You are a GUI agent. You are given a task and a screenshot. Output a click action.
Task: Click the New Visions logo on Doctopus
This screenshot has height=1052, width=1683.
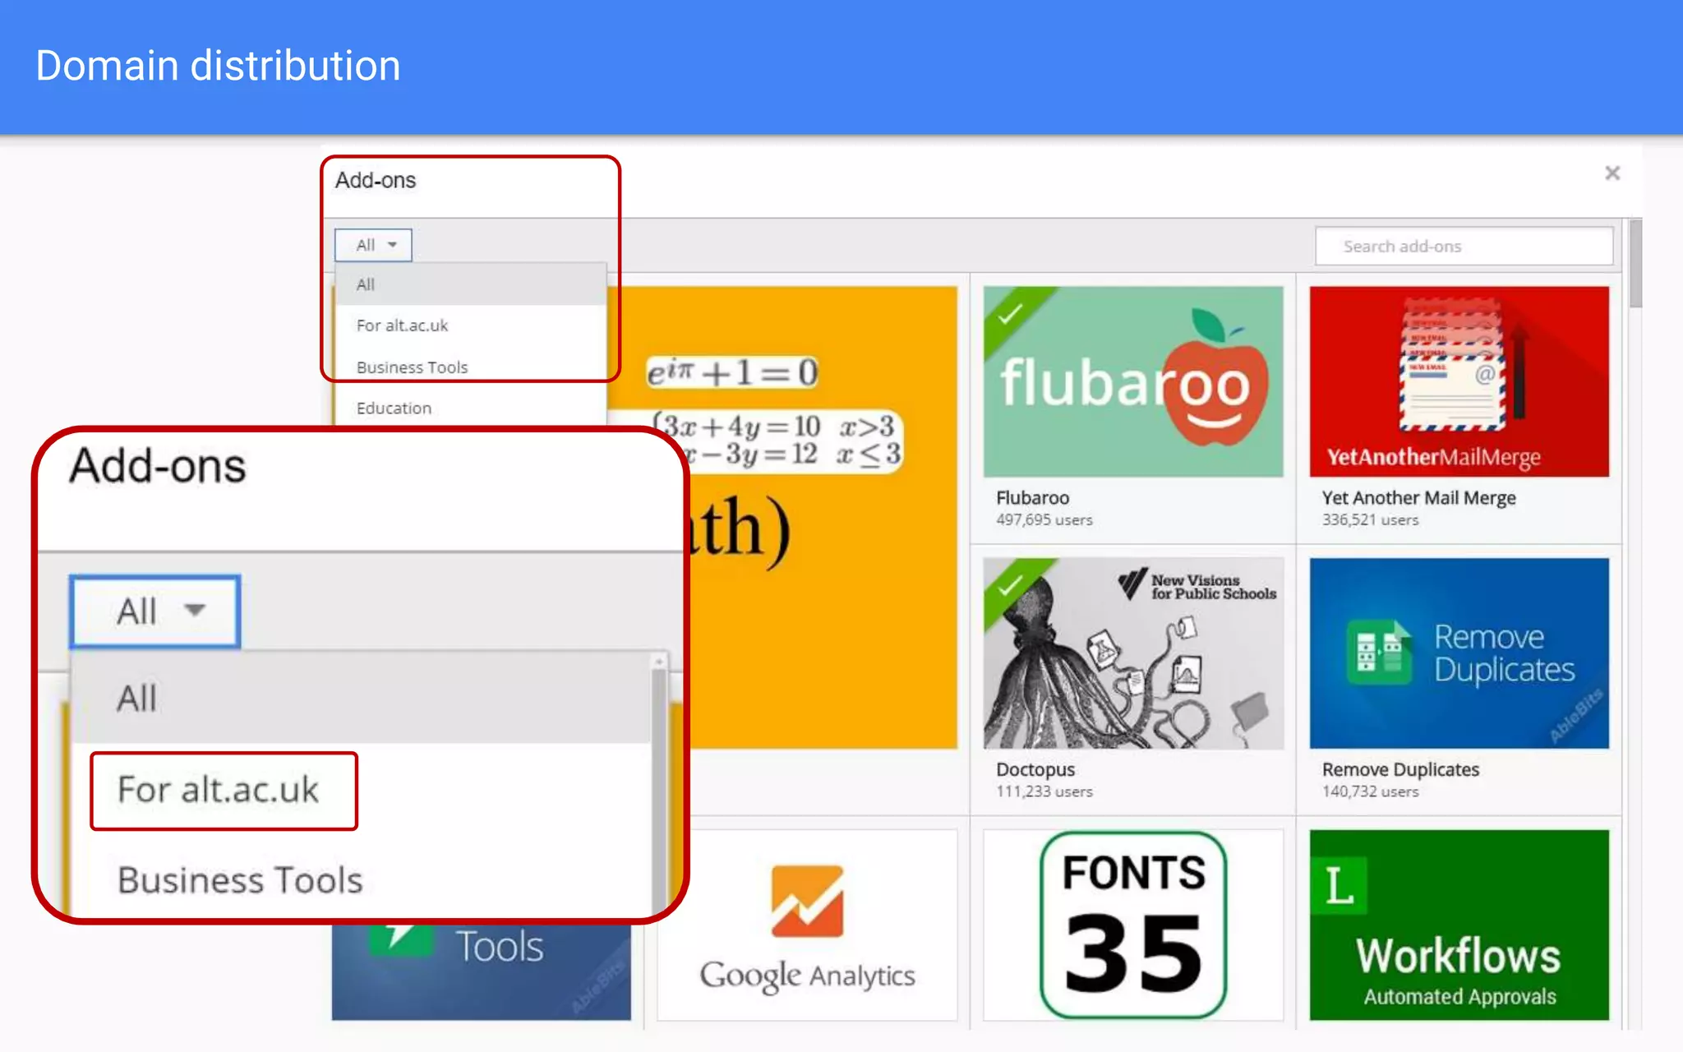(x=1197, y=584)
